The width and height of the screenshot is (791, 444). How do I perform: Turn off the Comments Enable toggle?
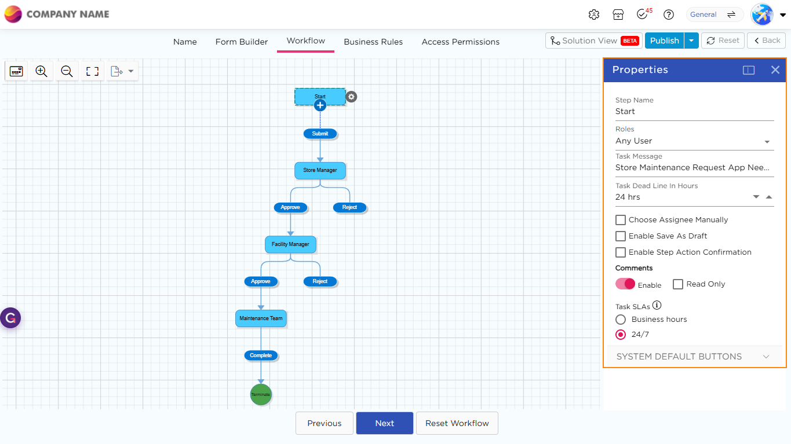625,284
